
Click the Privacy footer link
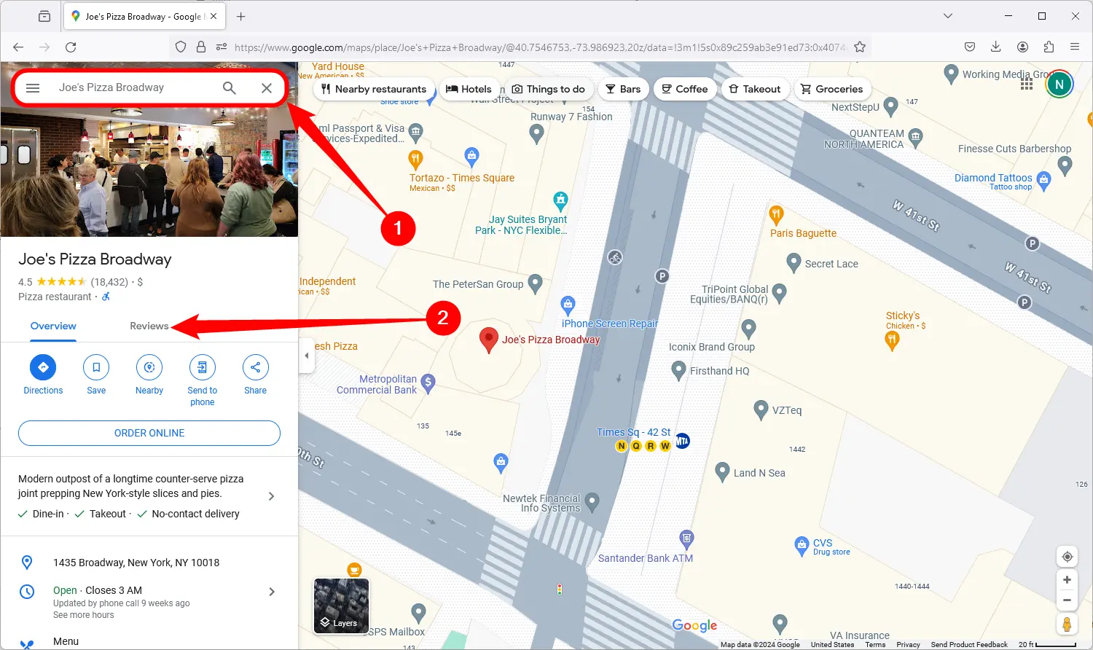(908, 645)
